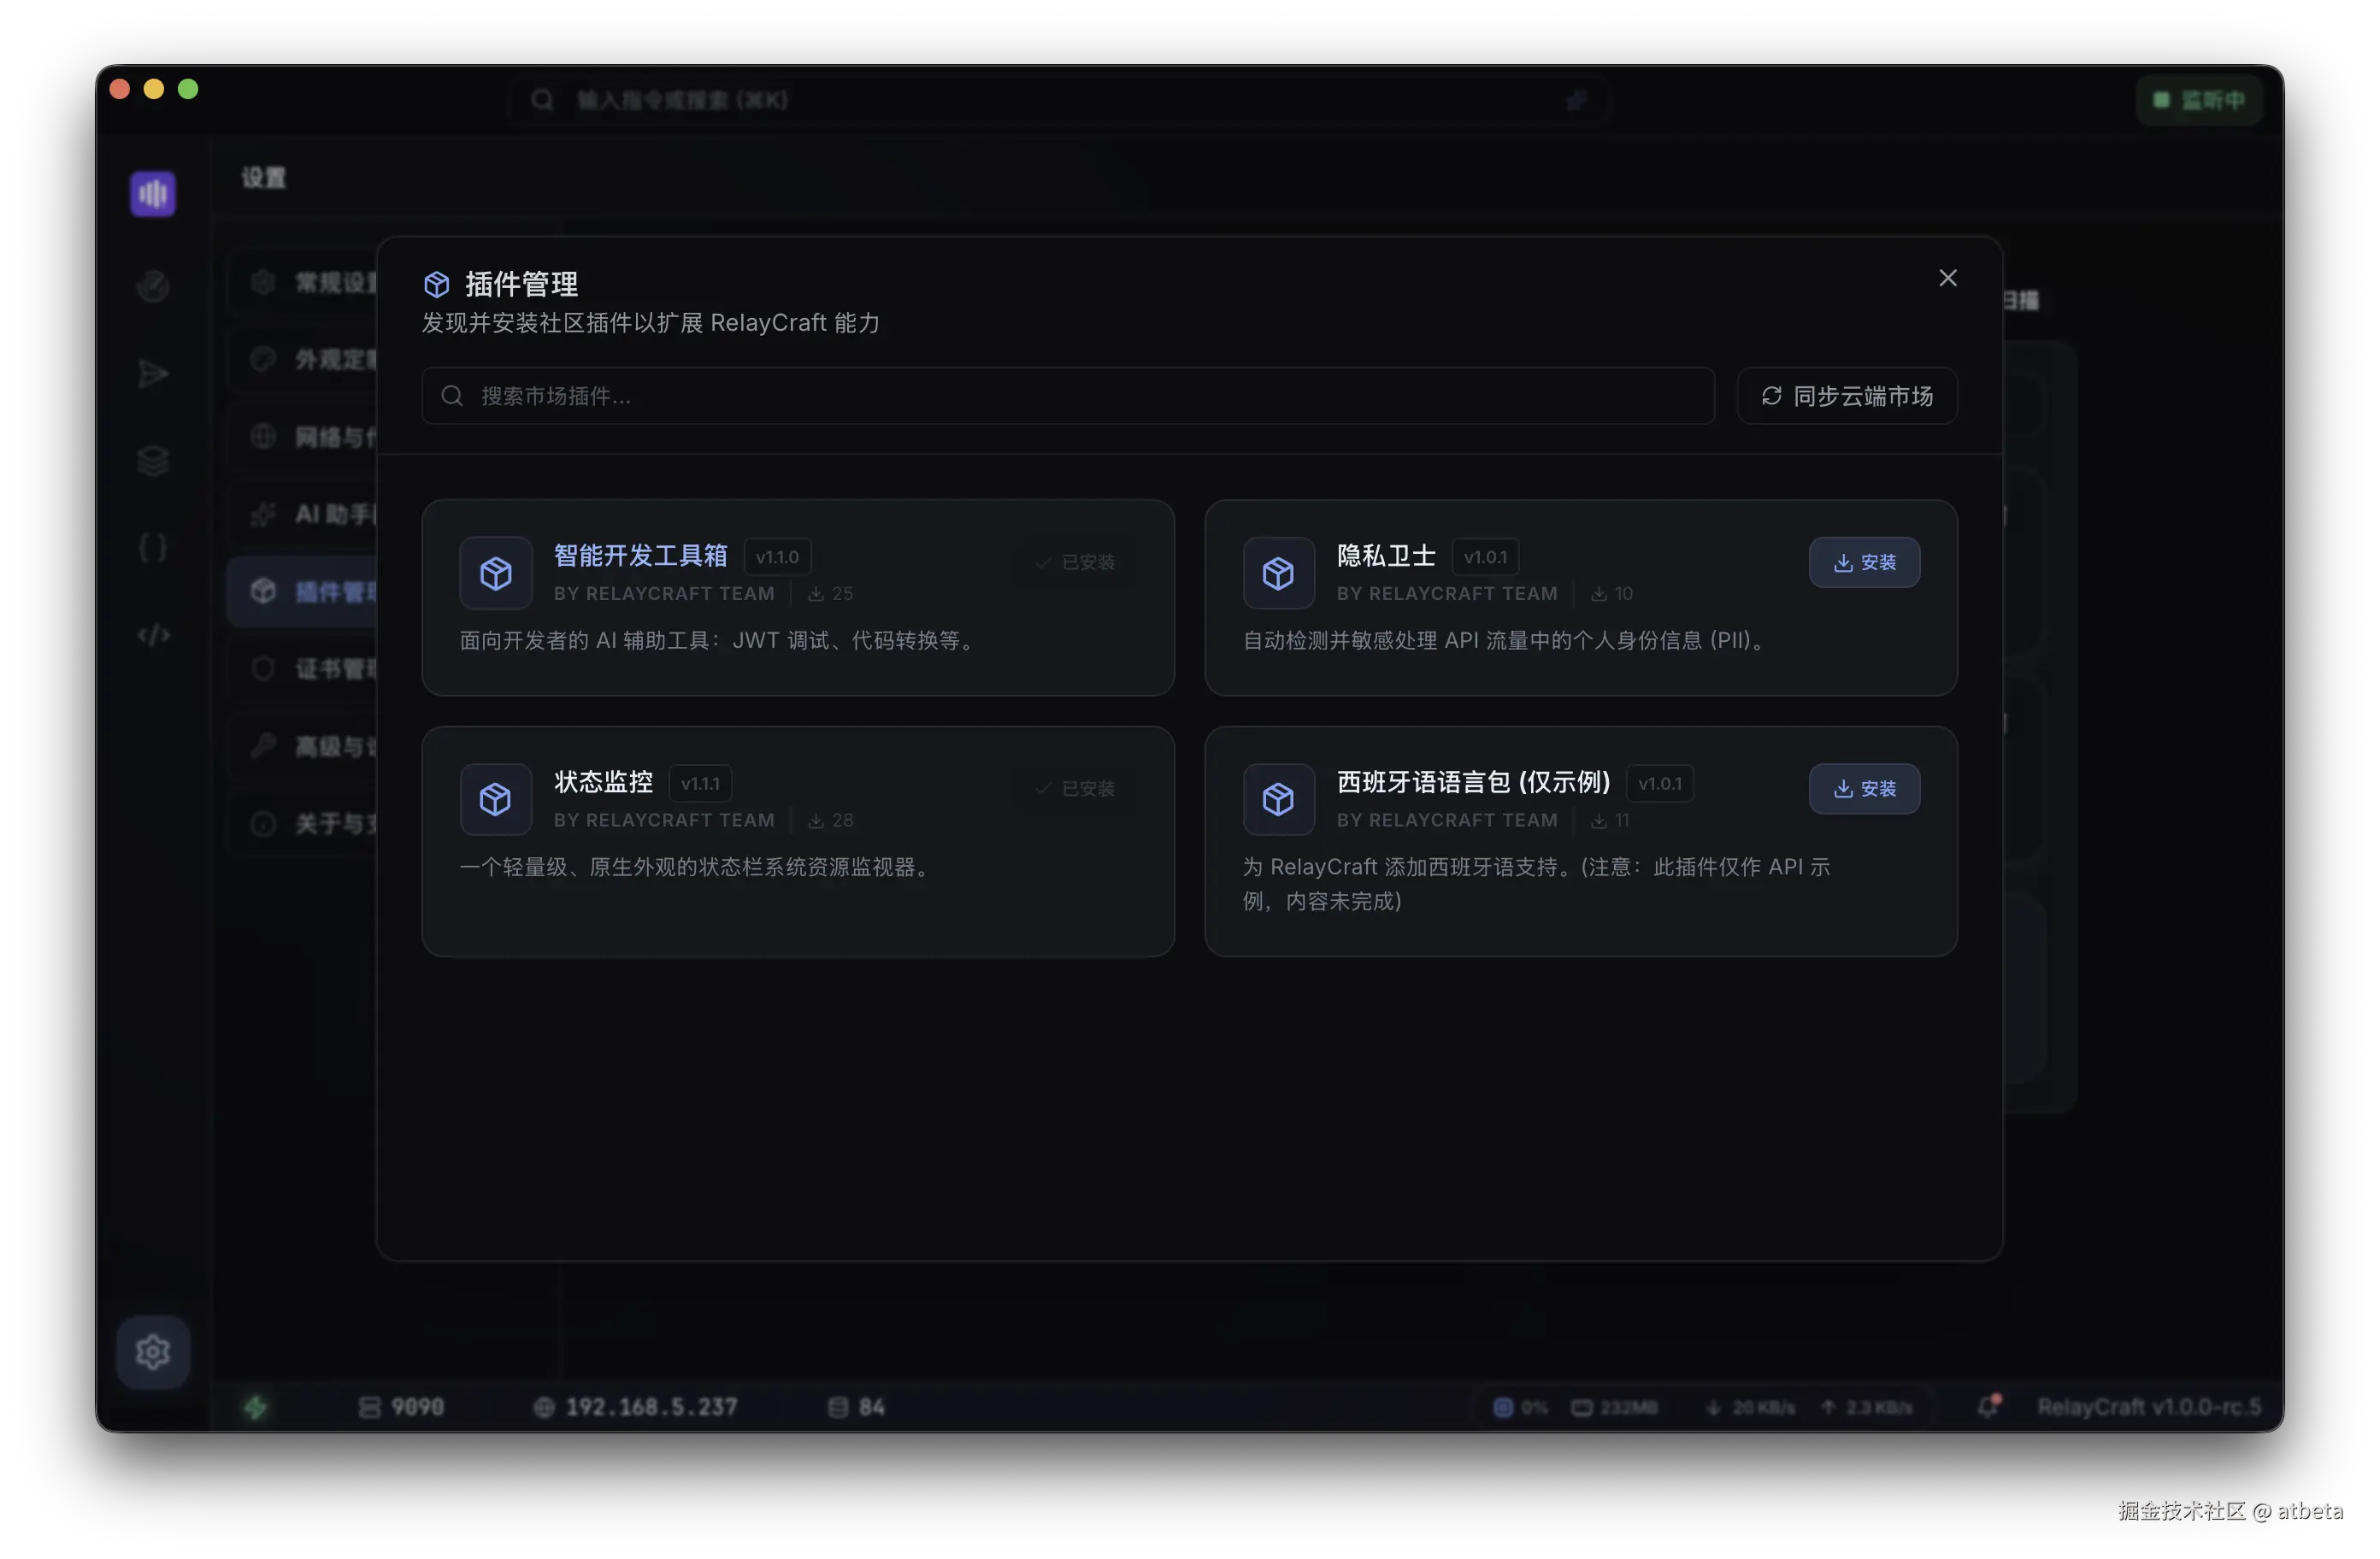Click the notification bell in the status bar

1988,1406
